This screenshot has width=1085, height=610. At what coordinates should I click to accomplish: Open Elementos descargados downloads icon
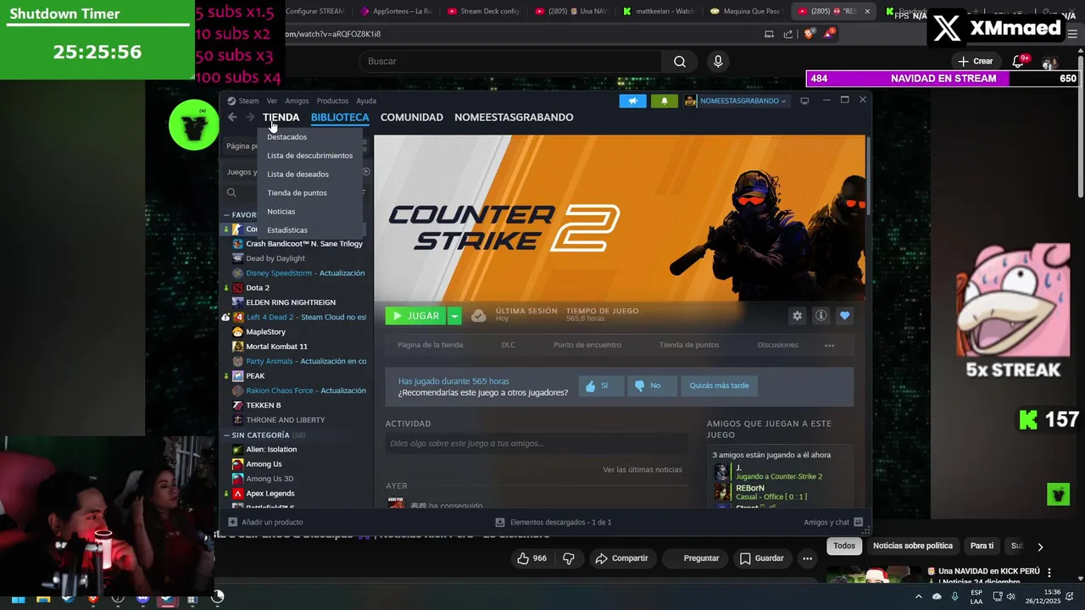[x=500, y=522]
